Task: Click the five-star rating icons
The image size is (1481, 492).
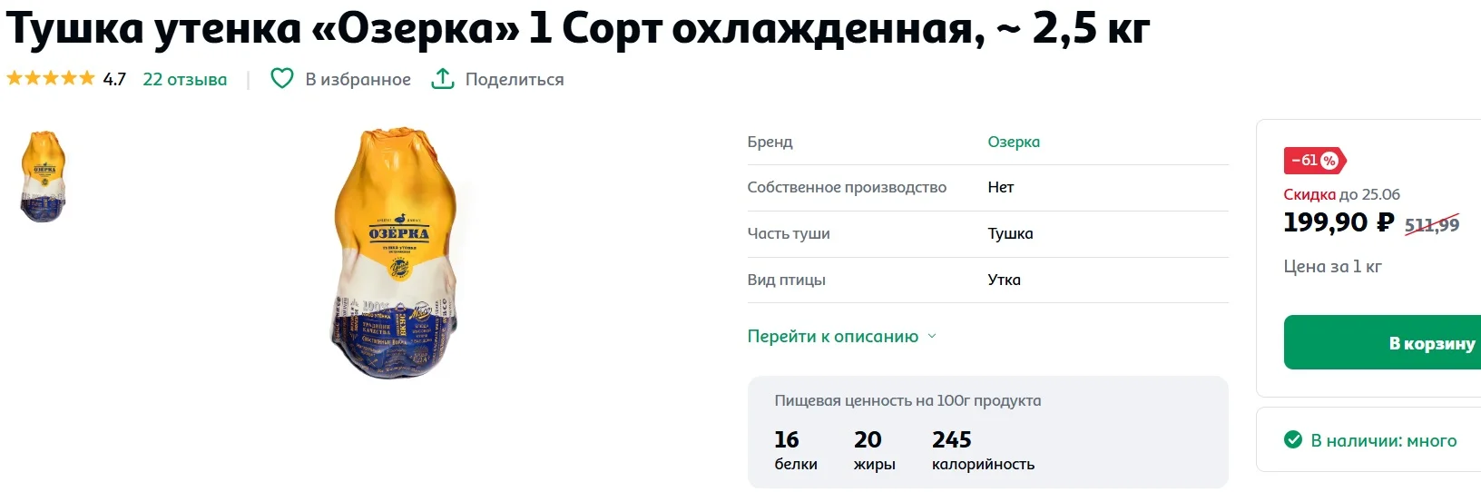Action: [x=51, y=79]
